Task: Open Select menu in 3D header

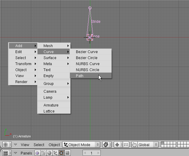Action: (39, 145)
